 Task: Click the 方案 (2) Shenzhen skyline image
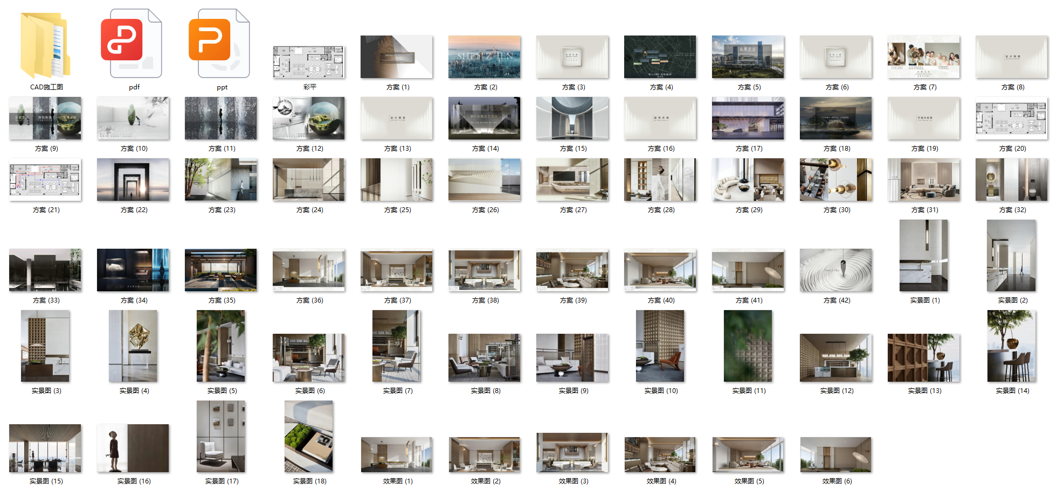coord(485,57)
